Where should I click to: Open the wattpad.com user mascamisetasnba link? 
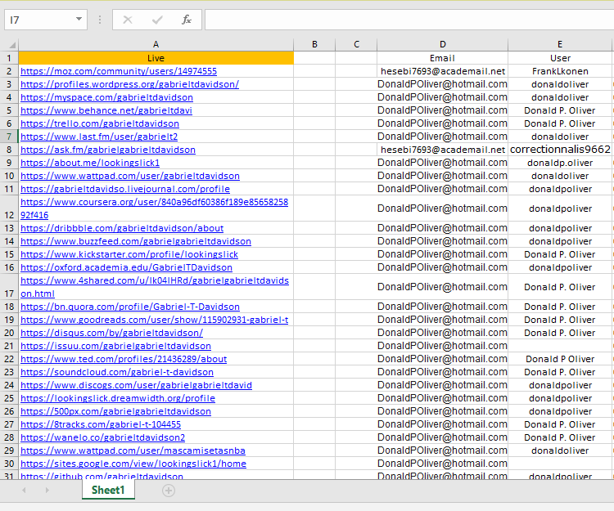(133, 450)
